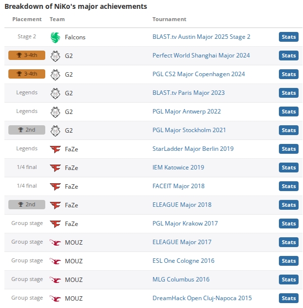Screen dimensions: 303x308
Task: Click the Placement column header
Action: (x=27, y=19)
